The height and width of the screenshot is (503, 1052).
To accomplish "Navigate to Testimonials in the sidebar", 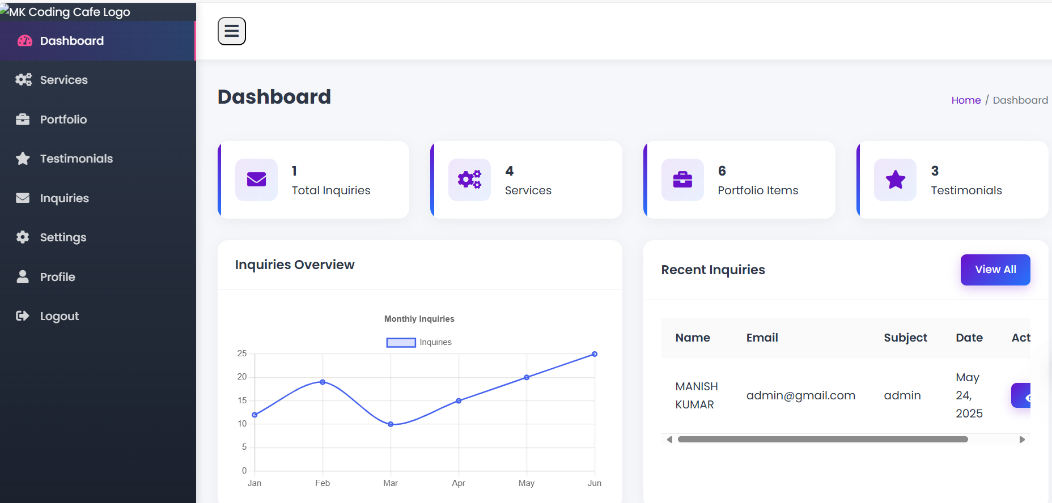I will pyautogui.click(x=97, y=159).
